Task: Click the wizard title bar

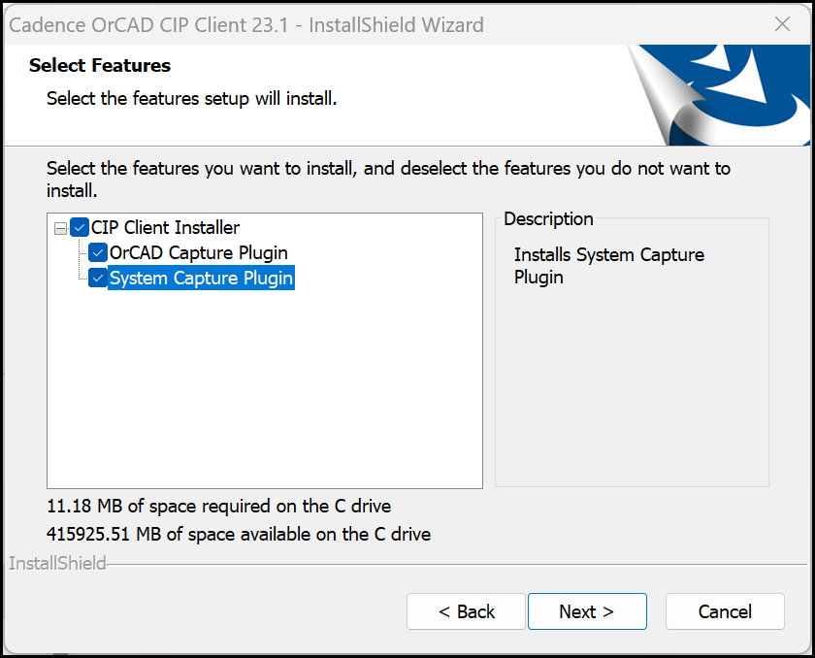Action: pos(291,24)
